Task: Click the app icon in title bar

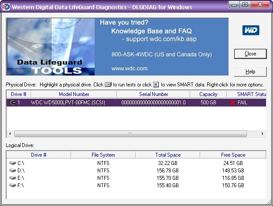Action: 6,7
